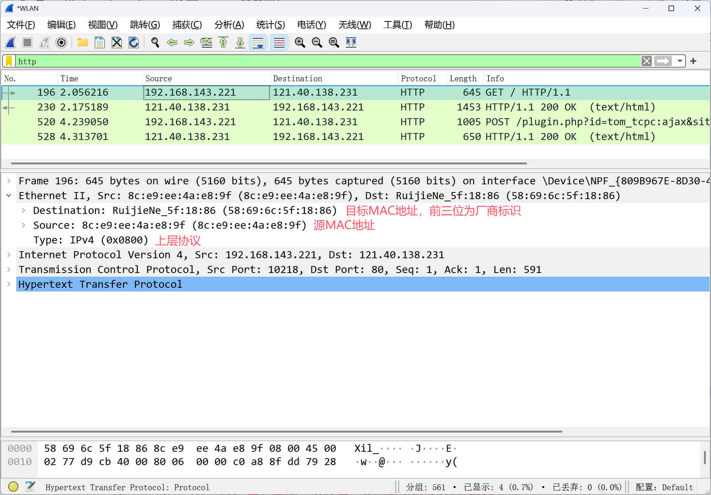This screenshot has height=495, width=711.
Task: Toggle packet colorization rules button
Action: 279,42
